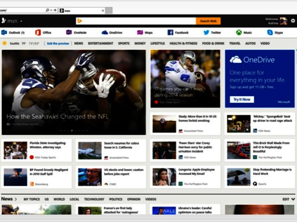
Task: Switch to LOCAL news tab
Action: point(74,199)
